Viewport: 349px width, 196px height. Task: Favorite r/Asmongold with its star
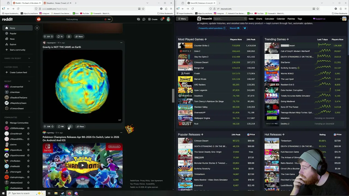point(28,172)
